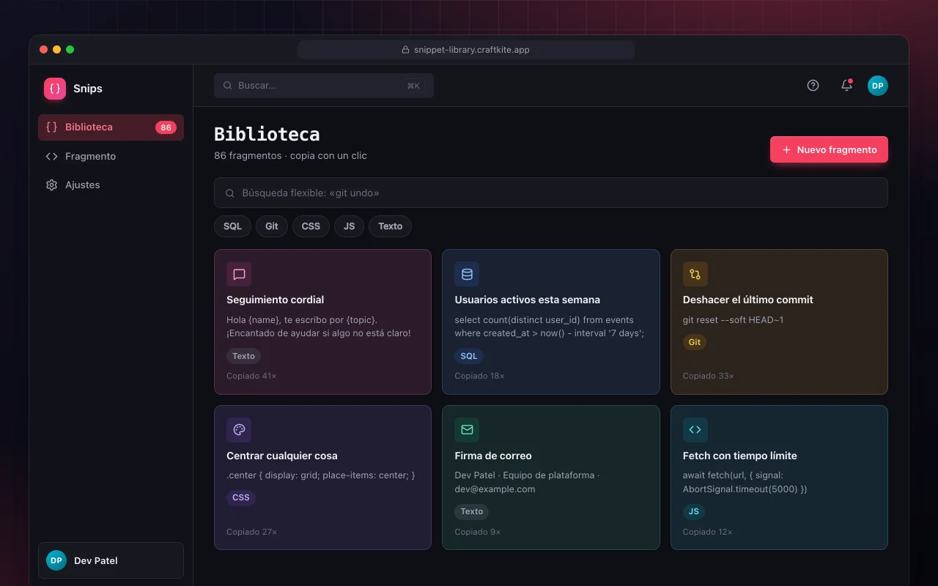This screenshot has height=586, width=938.
Task: Open Fragmento in the sidebar
Action: tap(111, 156)
